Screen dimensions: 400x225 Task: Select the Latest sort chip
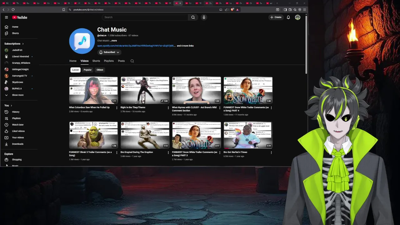pos(75,70)
